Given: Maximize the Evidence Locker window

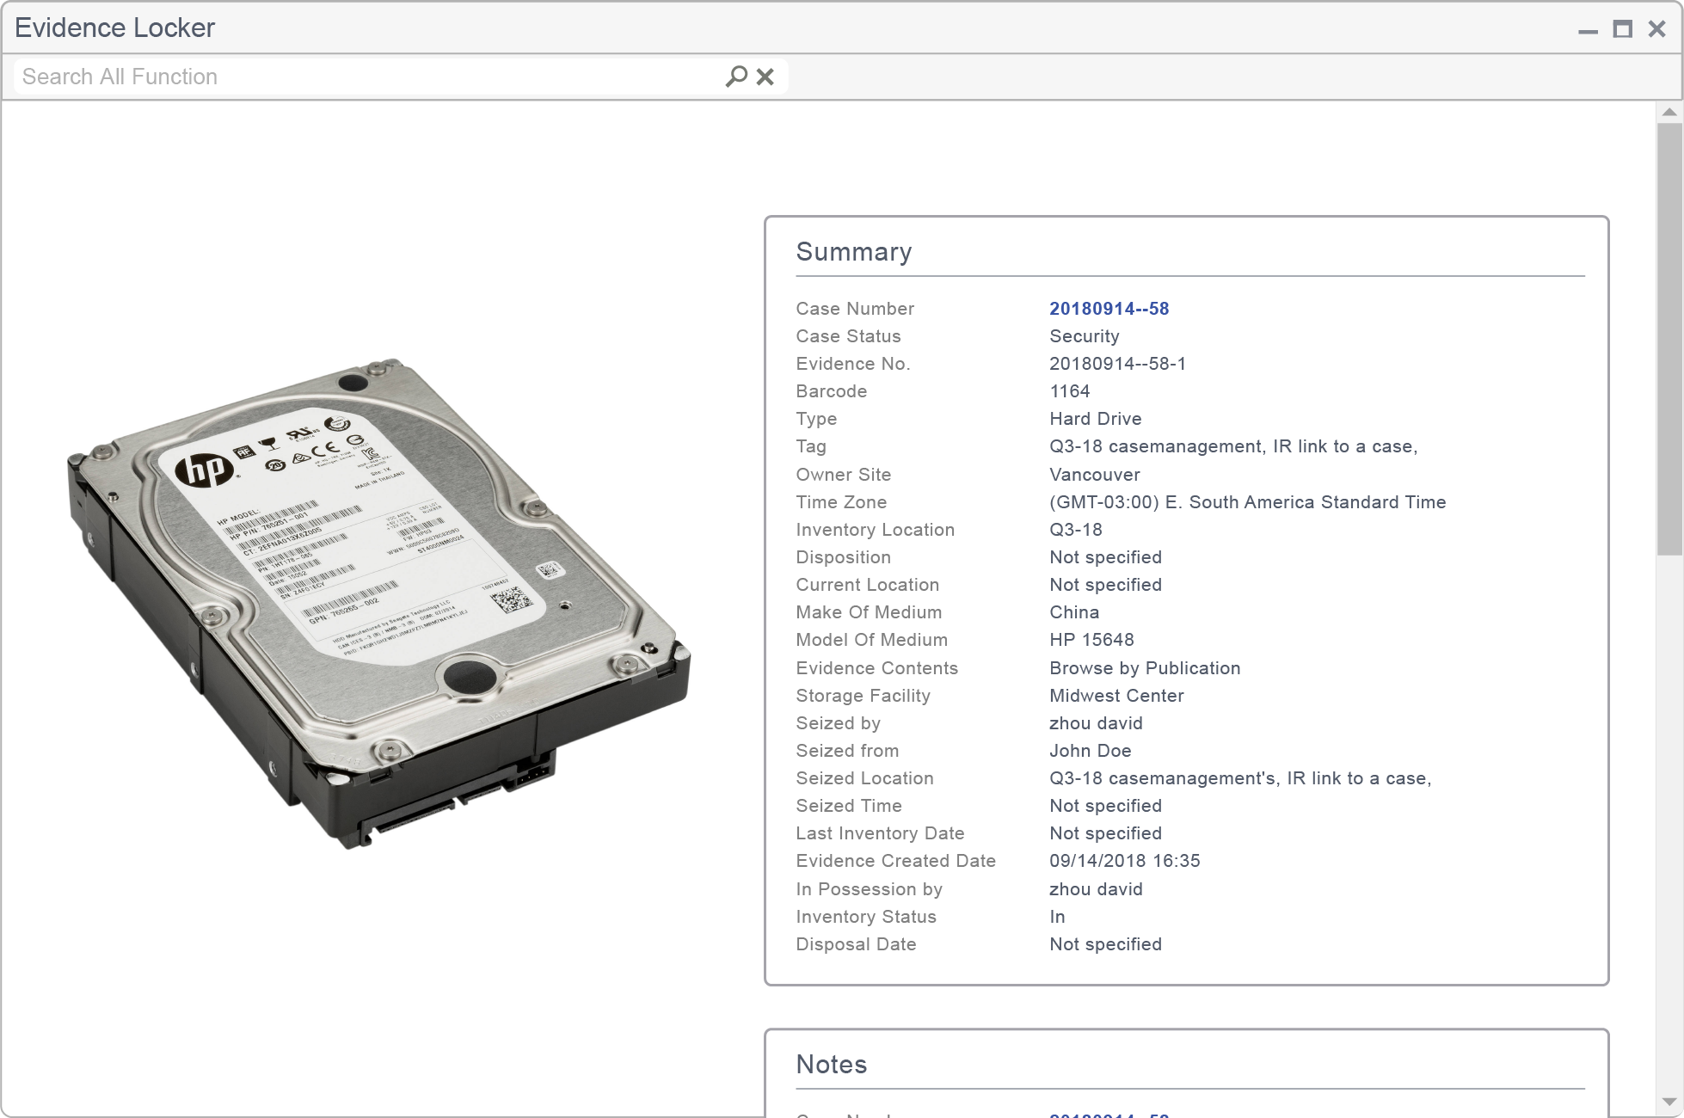Looking at the screenshot, I should [x=1622, y=29].
